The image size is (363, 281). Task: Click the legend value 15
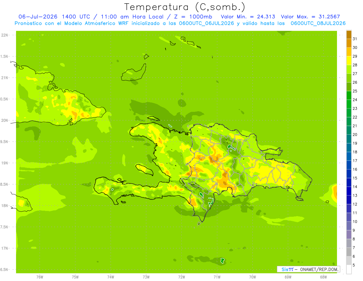[x=355, y=178]
